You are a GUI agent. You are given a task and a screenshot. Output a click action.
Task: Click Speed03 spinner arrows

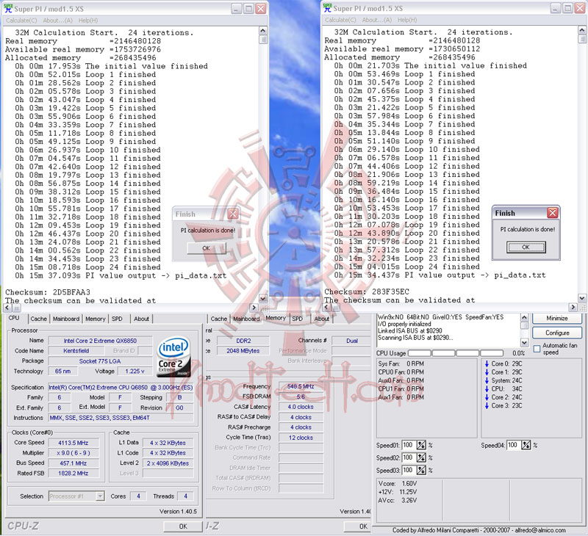point(421,470)
